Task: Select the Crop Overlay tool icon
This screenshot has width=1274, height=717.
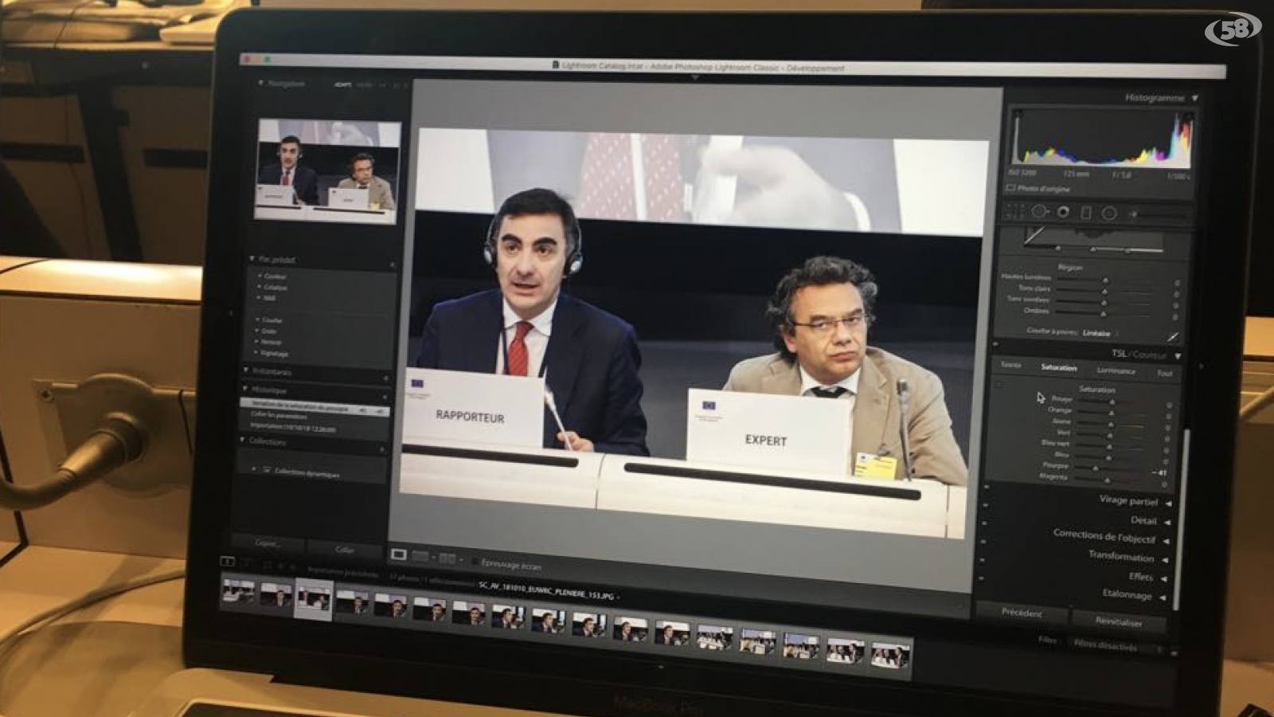Action: tap(1015, 211)
